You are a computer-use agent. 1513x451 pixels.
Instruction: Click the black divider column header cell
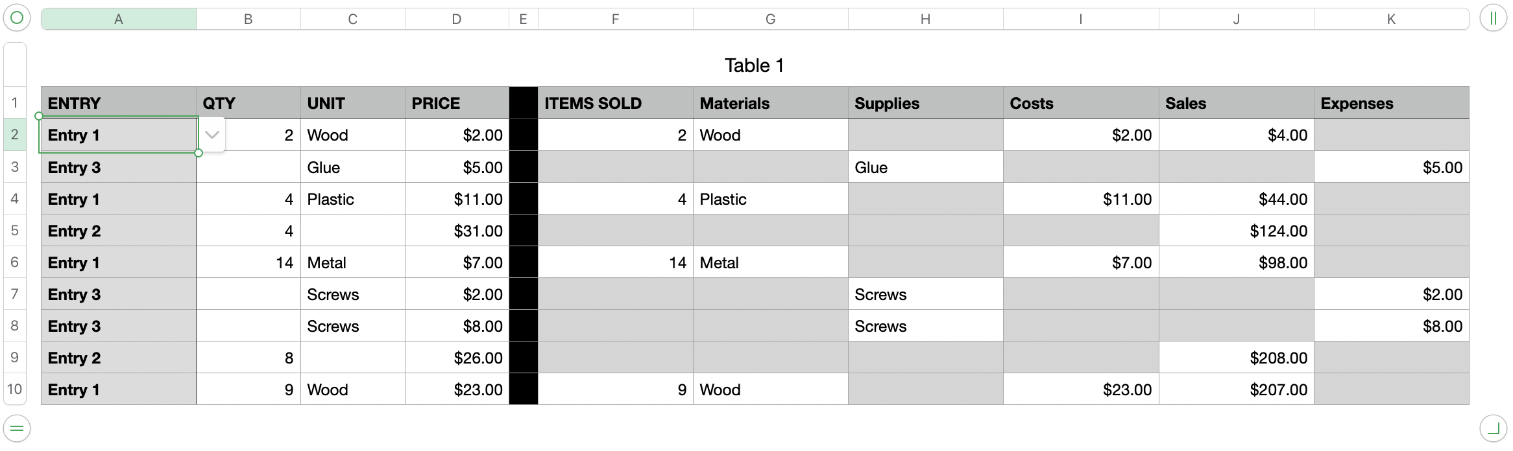point(524,103)
